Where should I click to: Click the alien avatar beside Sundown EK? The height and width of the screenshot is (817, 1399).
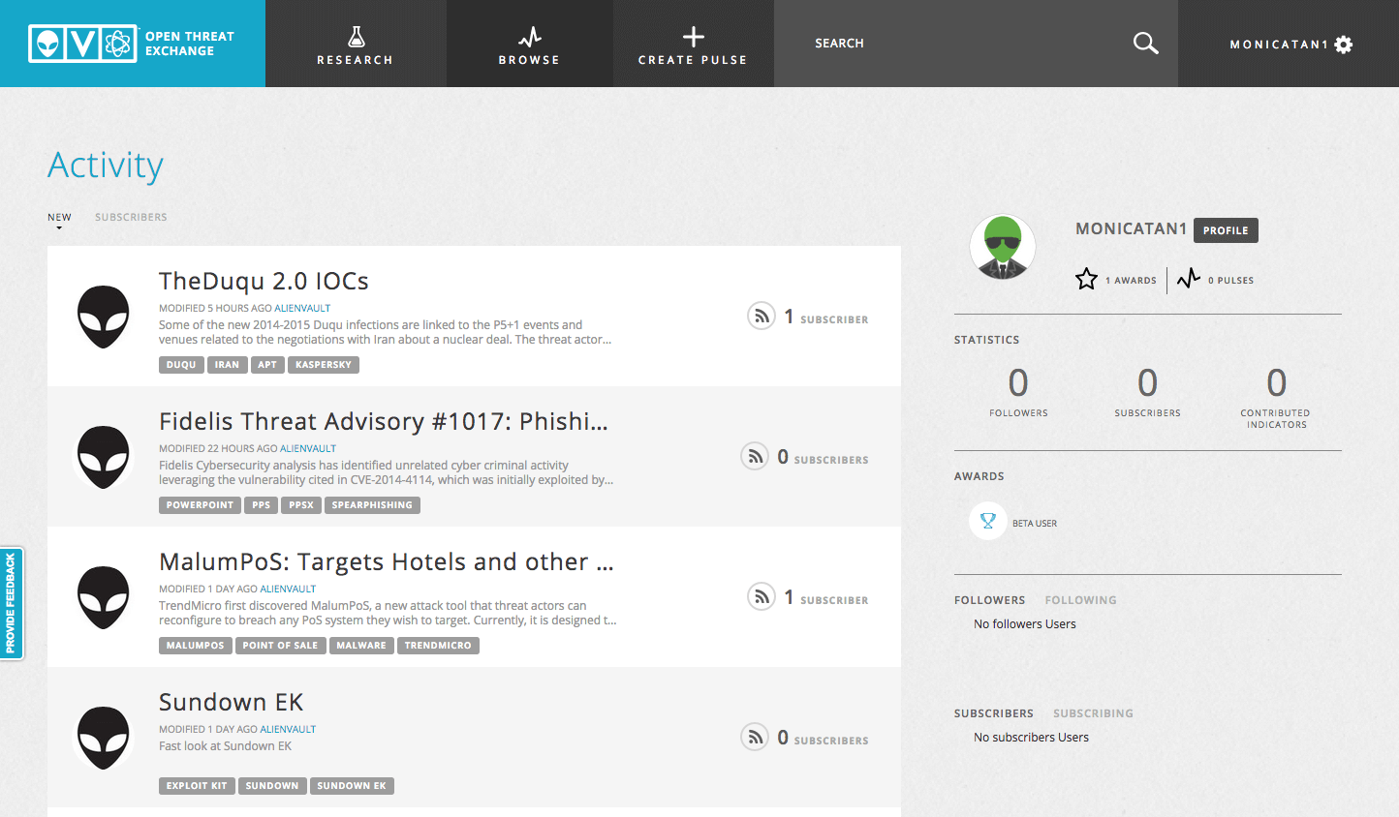click(x=103, y=738)
